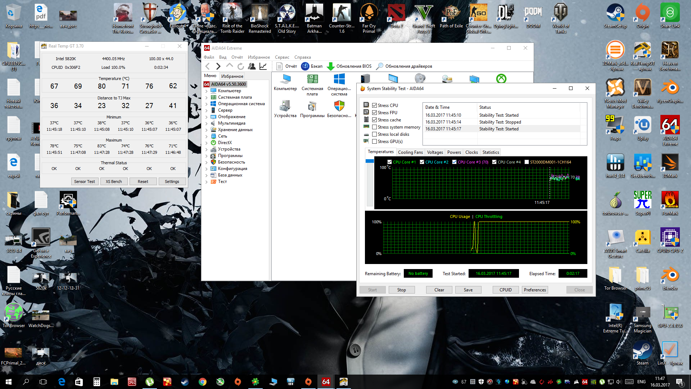Click the blue graph scale slider in stability test

pos(370,161)
